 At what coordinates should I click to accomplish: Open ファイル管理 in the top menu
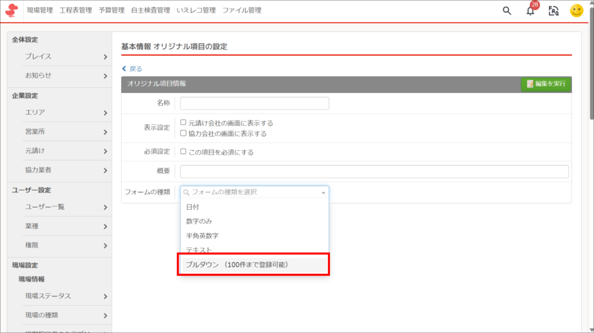[242, 10]
